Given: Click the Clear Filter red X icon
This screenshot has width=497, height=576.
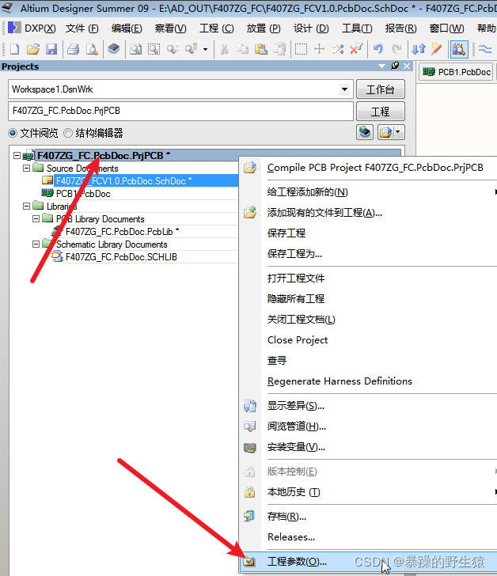Looking at the screenshot, I should pyautogui.click(x=356, y=49).
